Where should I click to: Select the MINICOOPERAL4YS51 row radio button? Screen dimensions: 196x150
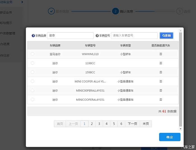coord(32,100)
